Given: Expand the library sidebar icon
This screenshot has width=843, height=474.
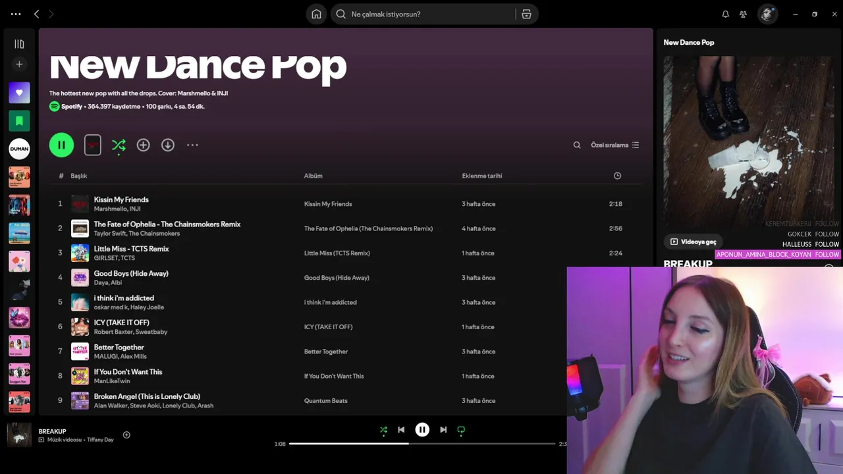Looking at the screenshot, I should coord(19,43).
